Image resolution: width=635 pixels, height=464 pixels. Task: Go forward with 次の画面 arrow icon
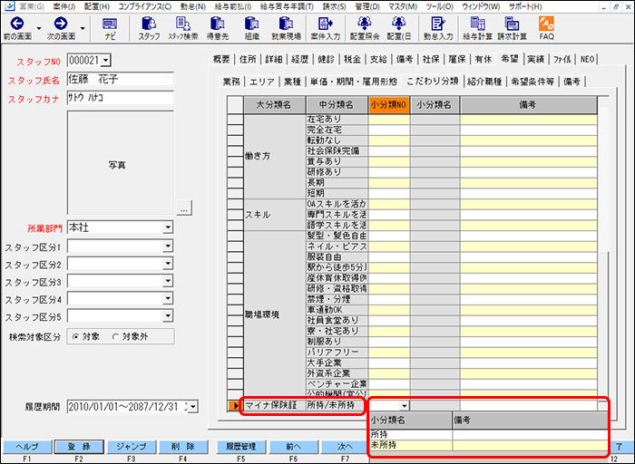click(x=61, y=24)
